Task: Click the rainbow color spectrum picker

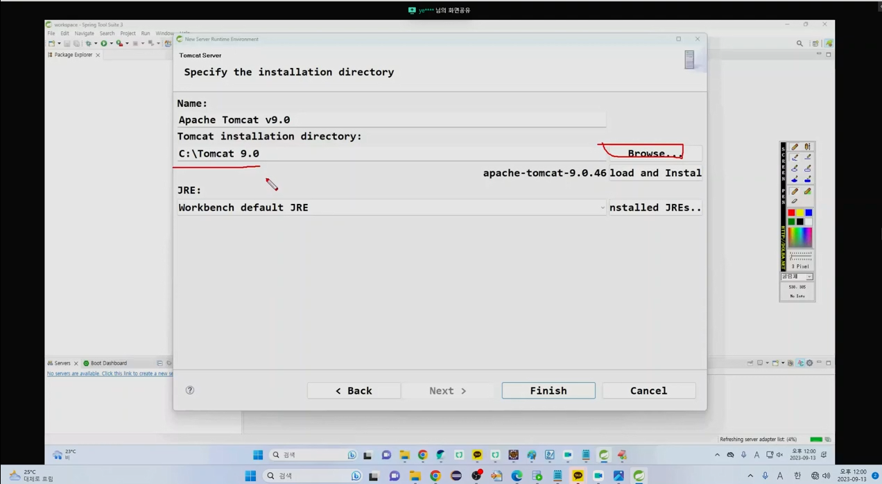Action: click(x=800, y=238)
